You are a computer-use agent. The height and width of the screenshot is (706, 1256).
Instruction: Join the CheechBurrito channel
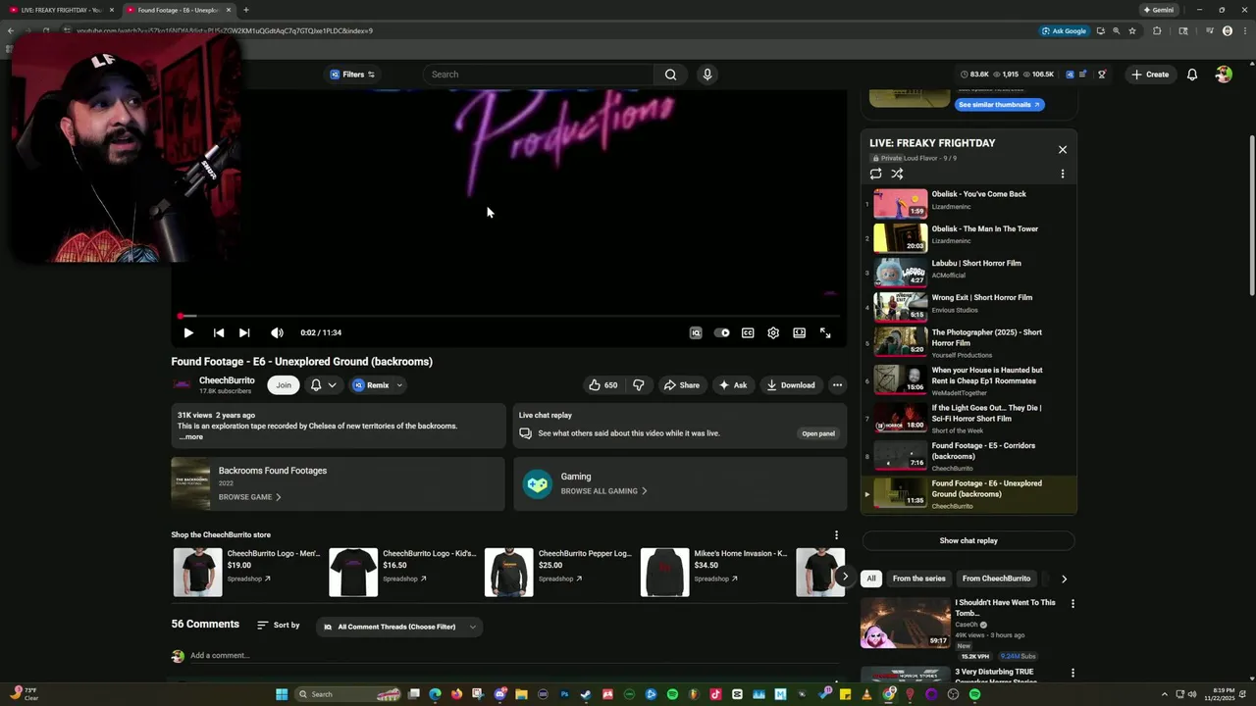tap(284, 385)
